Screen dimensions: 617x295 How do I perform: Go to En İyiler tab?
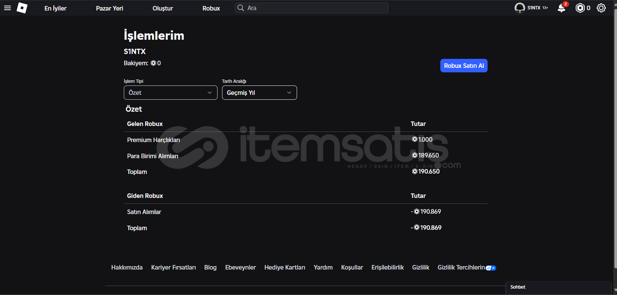(56, 8)
